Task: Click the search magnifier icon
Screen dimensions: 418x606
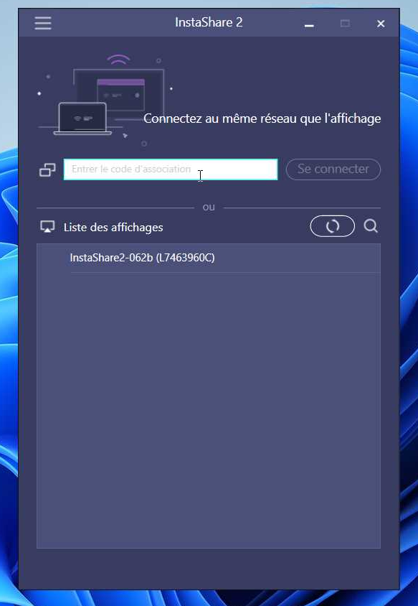Action: (x=371, y=226)
